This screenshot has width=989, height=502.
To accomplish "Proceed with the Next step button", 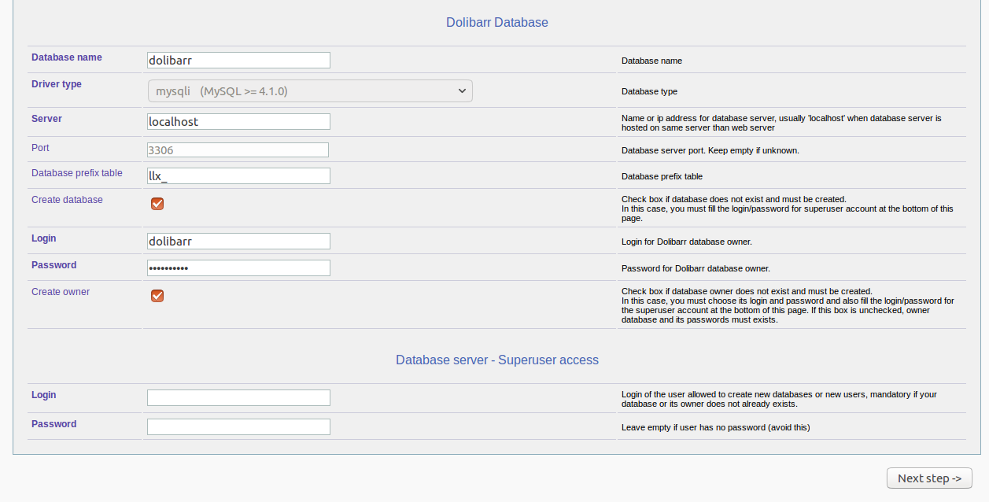I will (929, 478).
